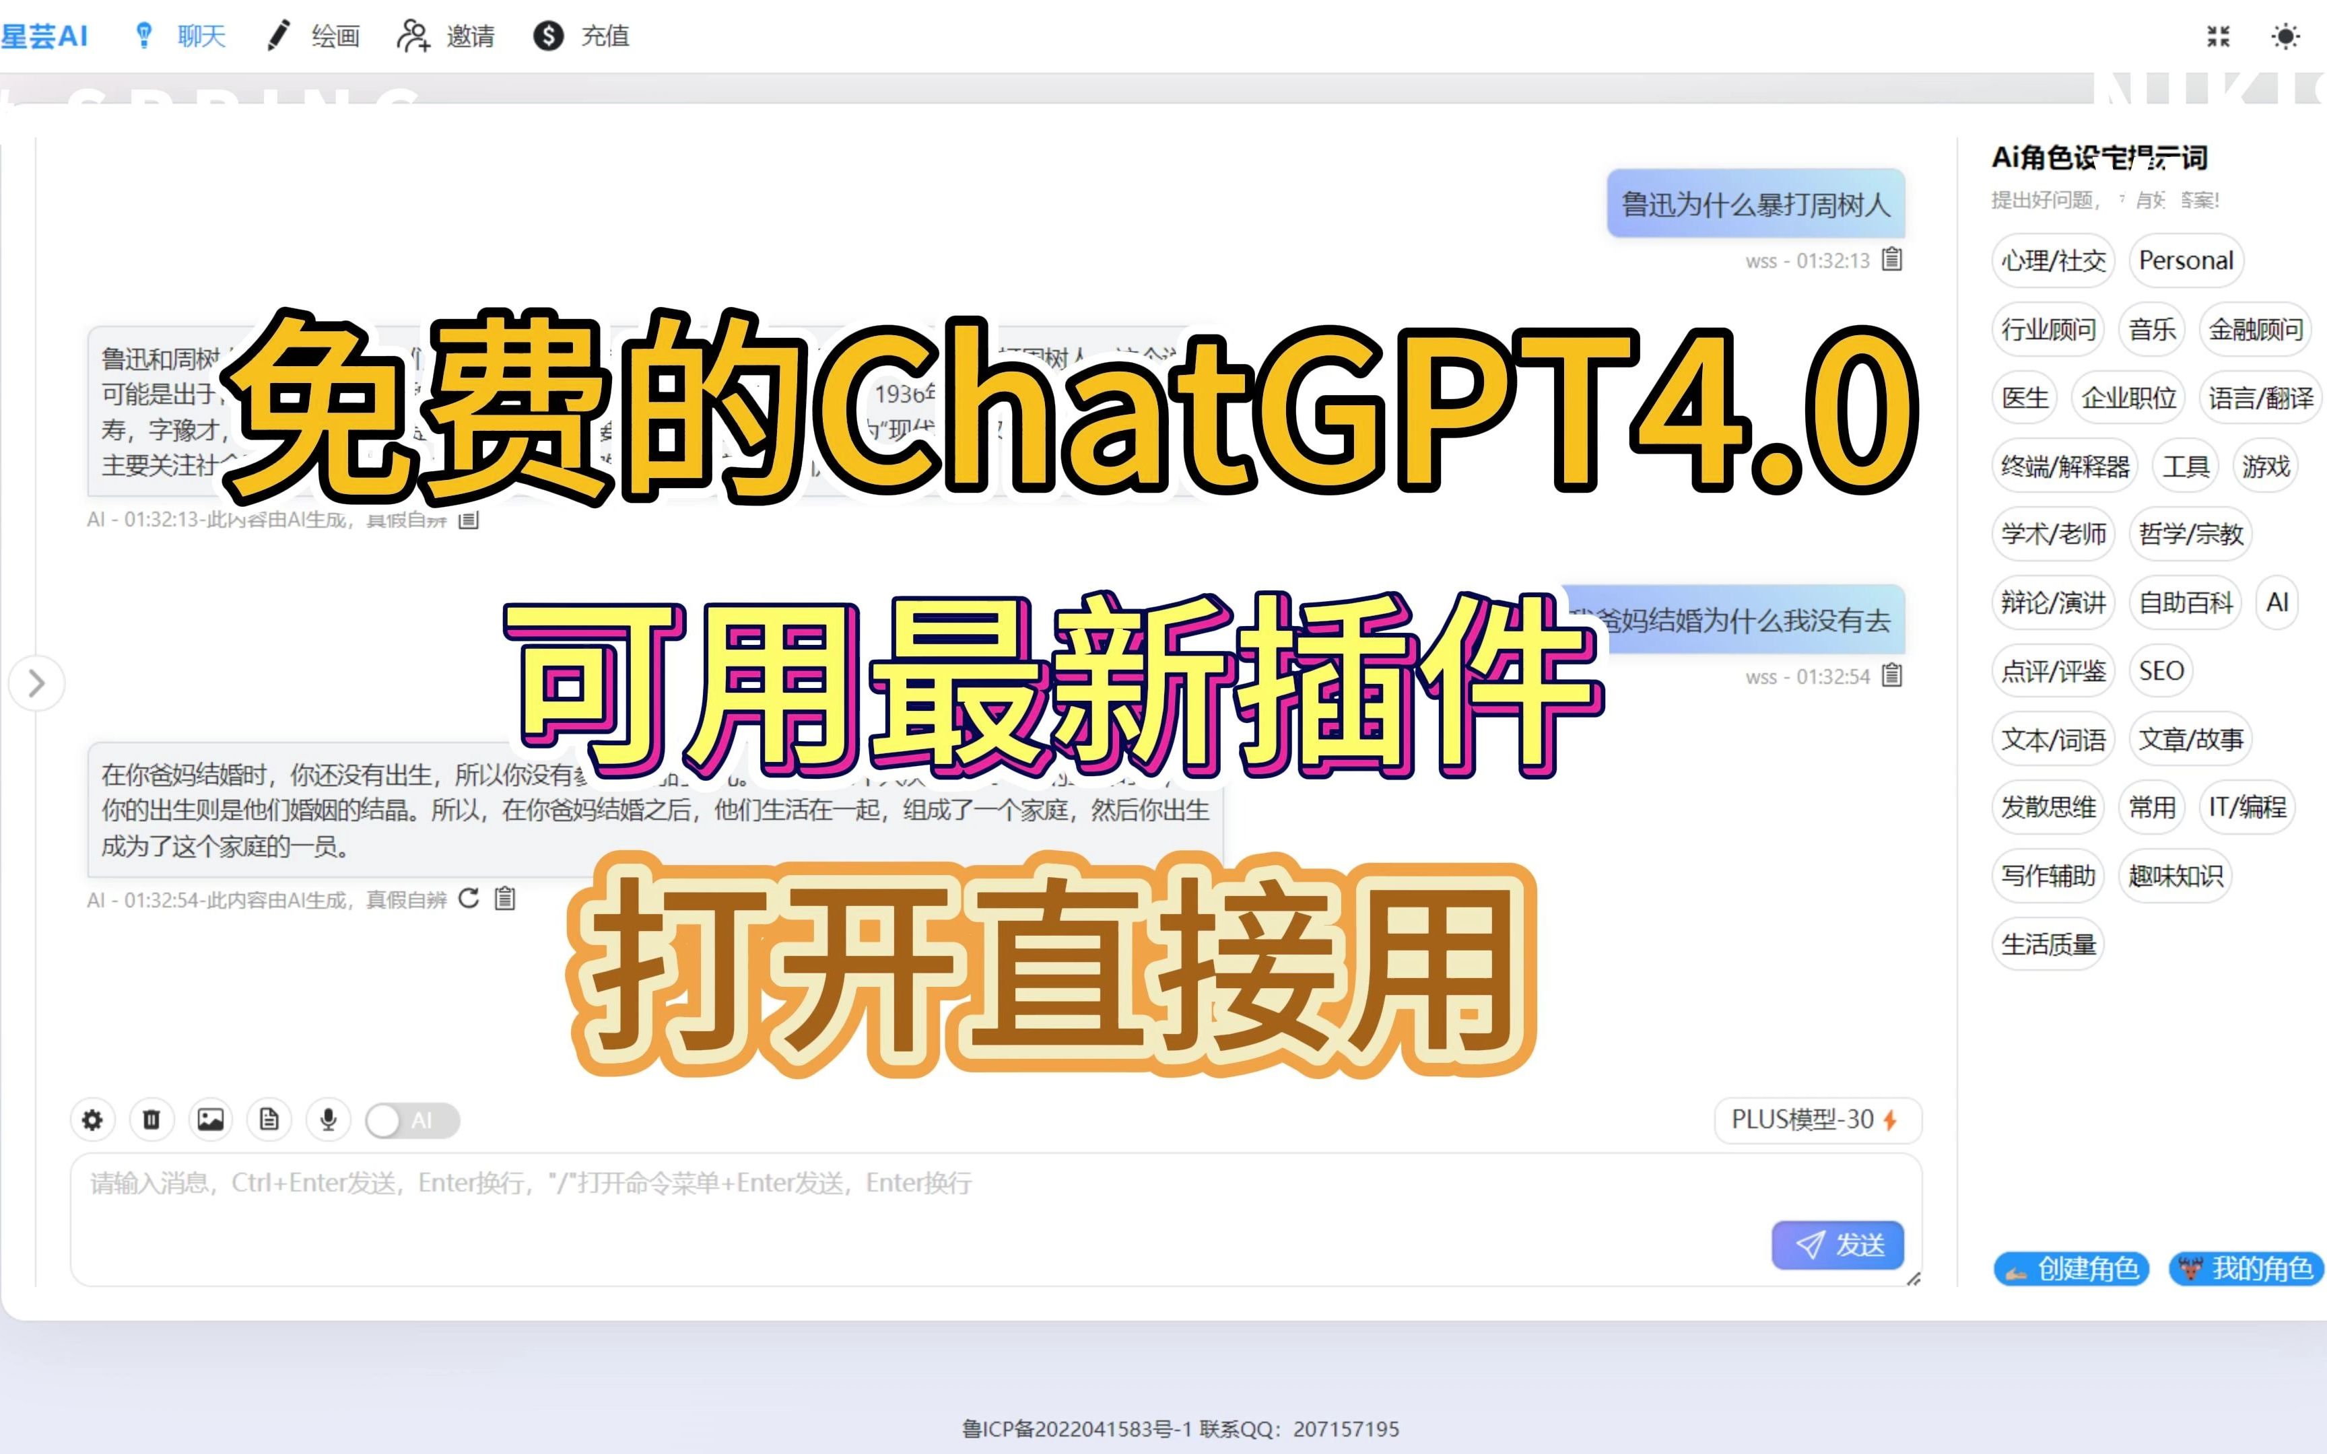Expand the left sidebar chevron

(x=36, y=684)
